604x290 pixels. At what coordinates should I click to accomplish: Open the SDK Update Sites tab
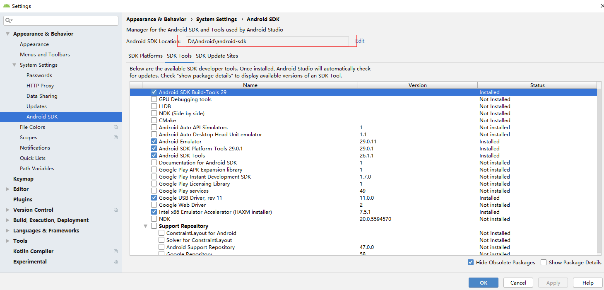point(217,56)
